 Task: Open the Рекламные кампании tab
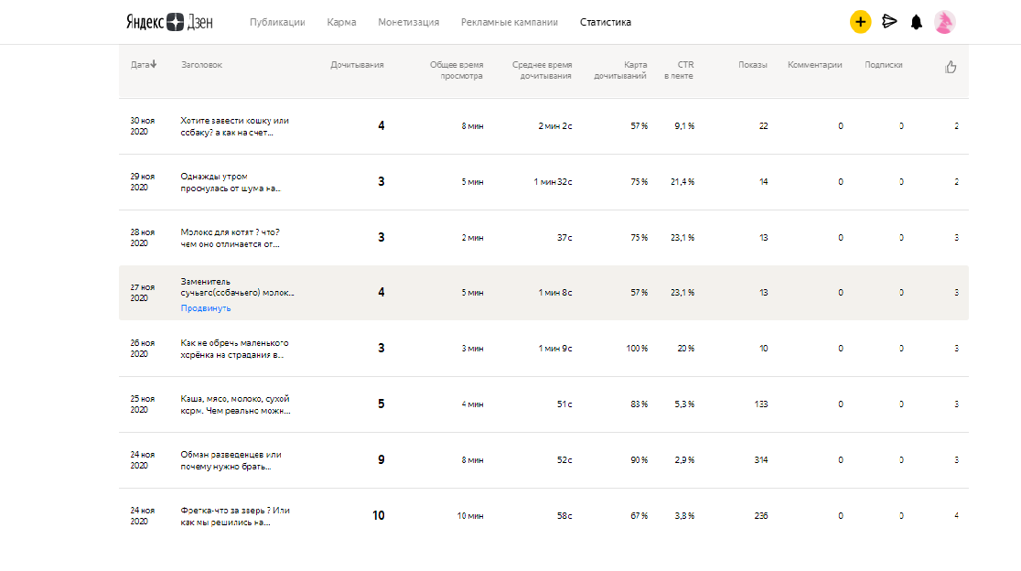point(510,22)
